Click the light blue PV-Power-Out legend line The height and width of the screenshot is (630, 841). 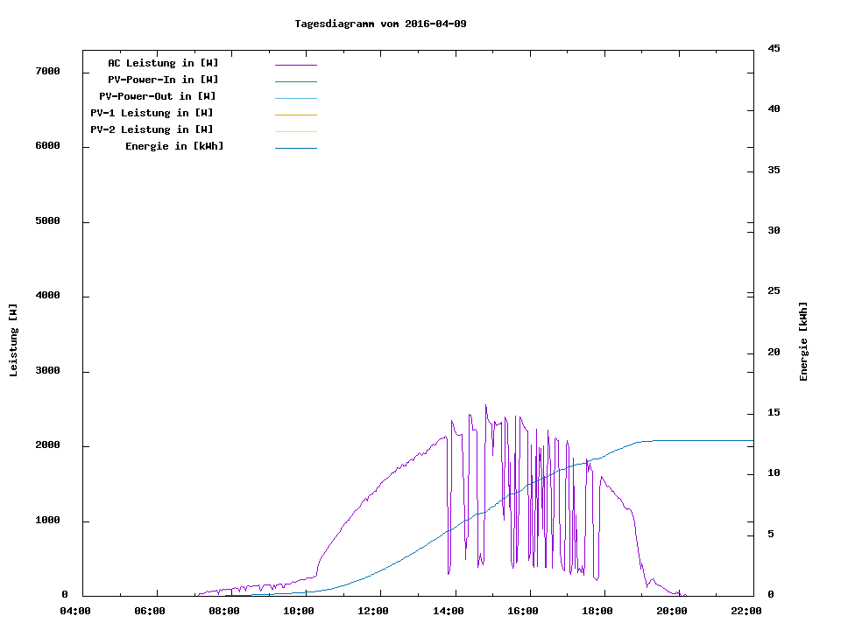(295, 98)
